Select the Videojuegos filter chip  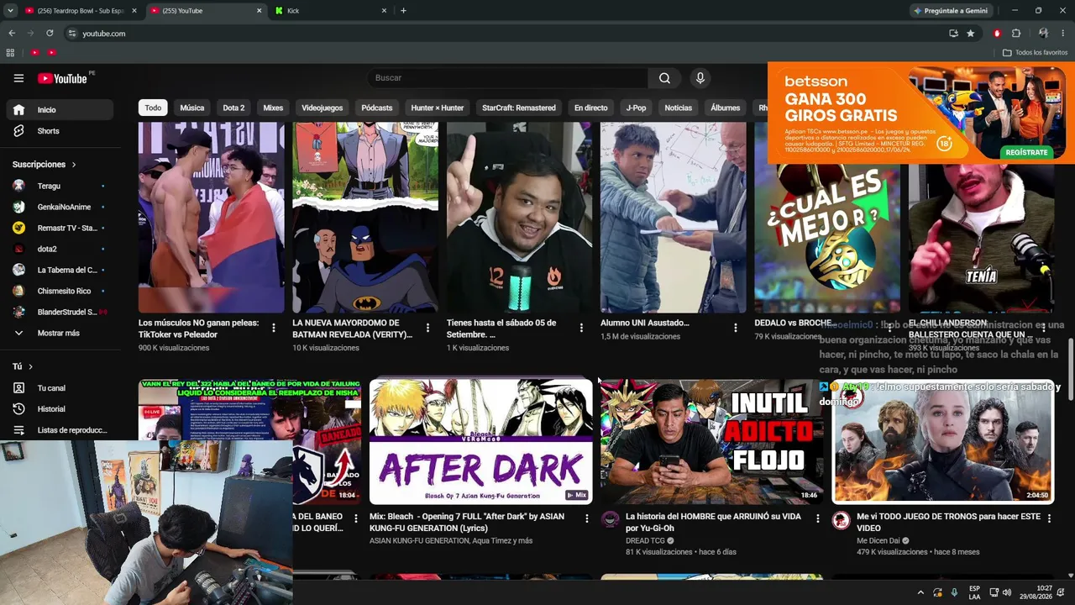[322, 108]
